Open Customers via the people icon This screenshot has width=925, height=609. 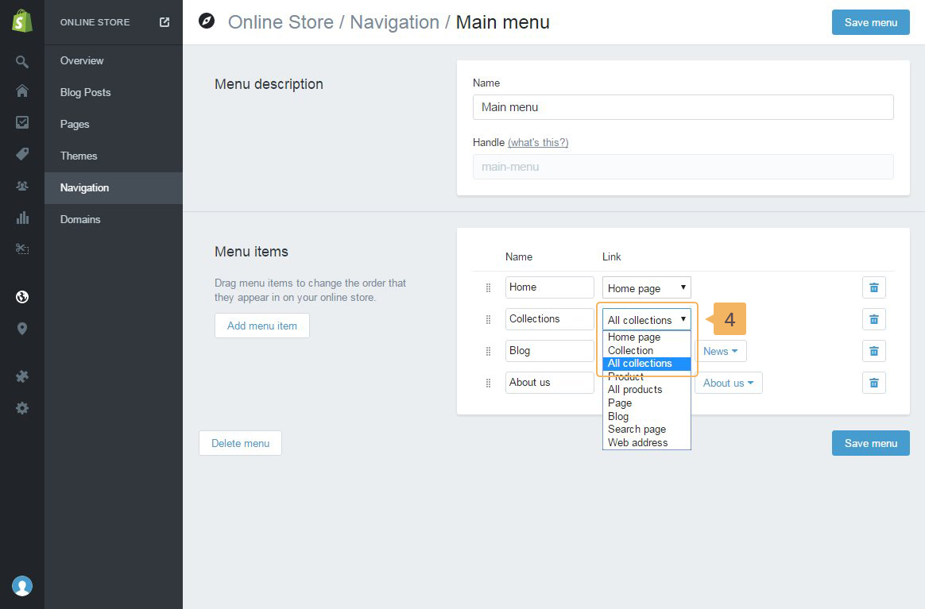tap(22, 186)
